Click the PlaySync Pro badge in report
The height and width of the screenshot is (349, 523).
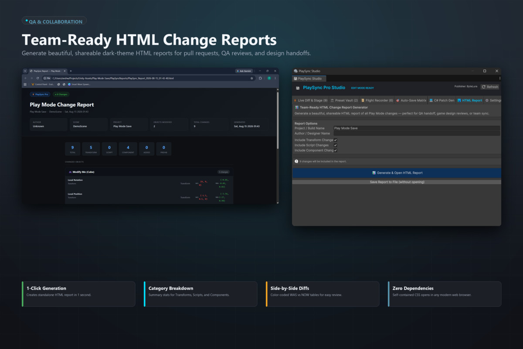(41, 94)
